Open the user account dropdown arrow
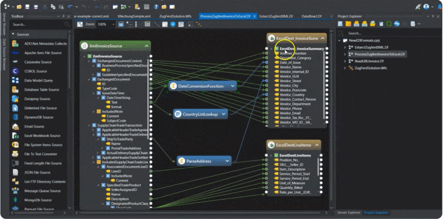The width and height of the screenshot is (443, 219). click(432, 7)
